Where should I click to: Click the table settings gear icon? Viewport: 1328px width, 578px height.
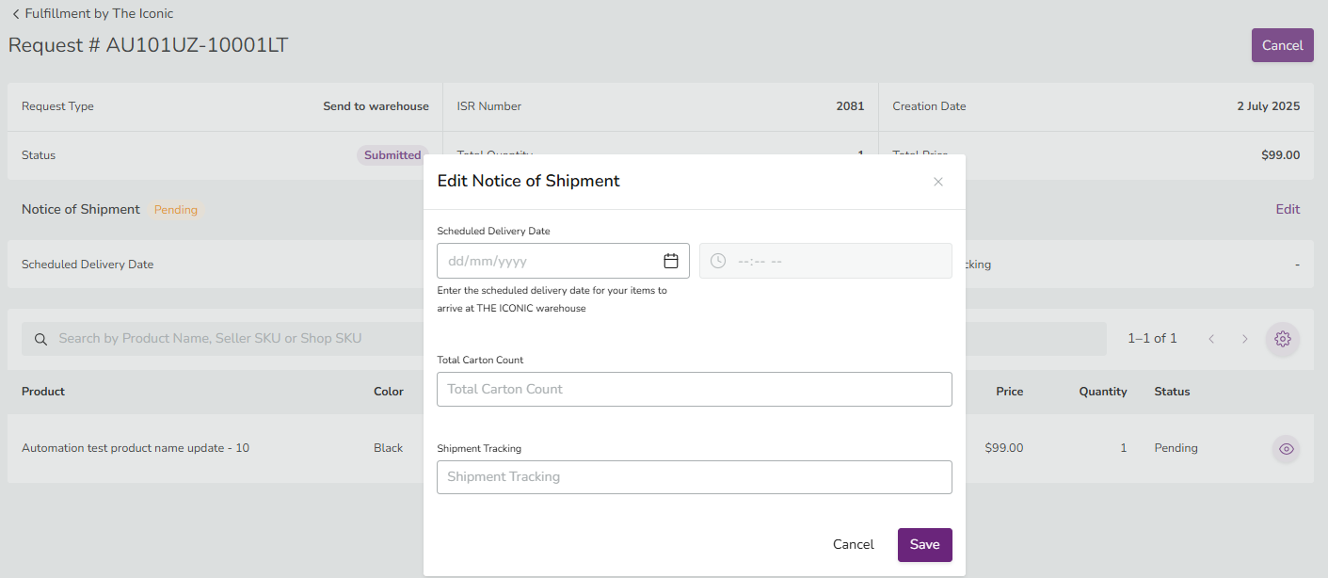pos(1282,339)
